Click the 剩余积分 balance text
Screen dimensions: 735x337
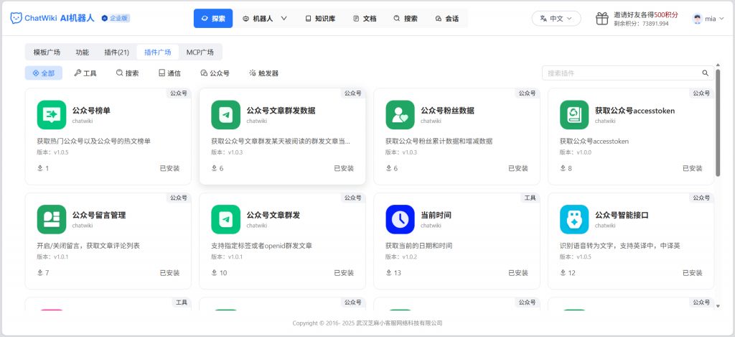click(641, 24)
